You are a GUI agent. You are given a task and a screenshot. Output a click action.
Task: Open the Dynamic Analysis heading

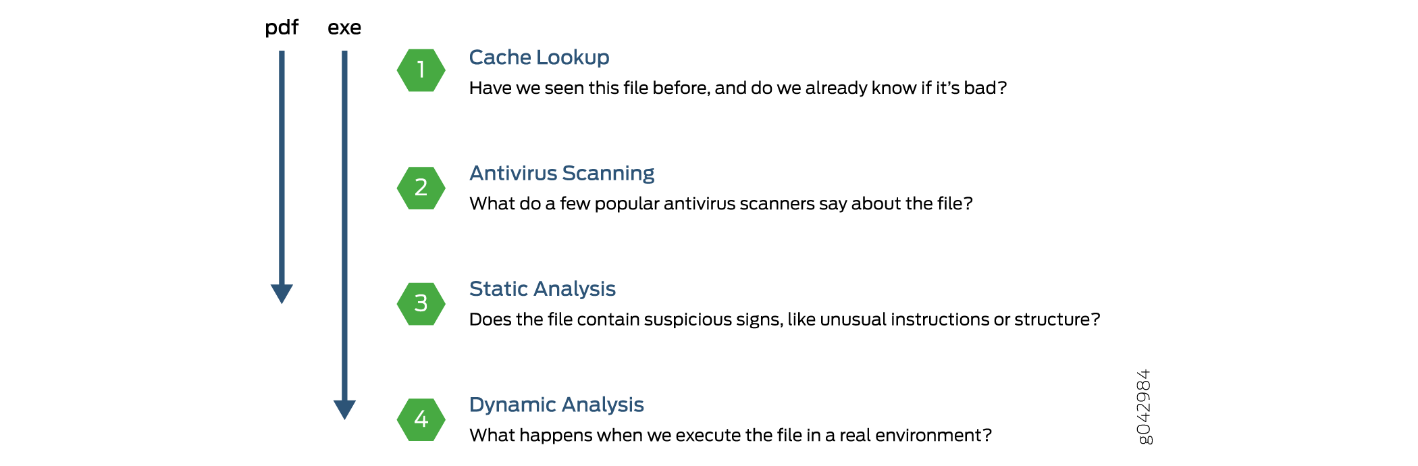pos(556,405)
